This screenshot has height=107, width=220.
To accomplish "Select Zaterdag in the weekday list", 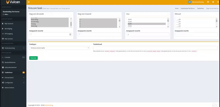I will coord(50,26).
